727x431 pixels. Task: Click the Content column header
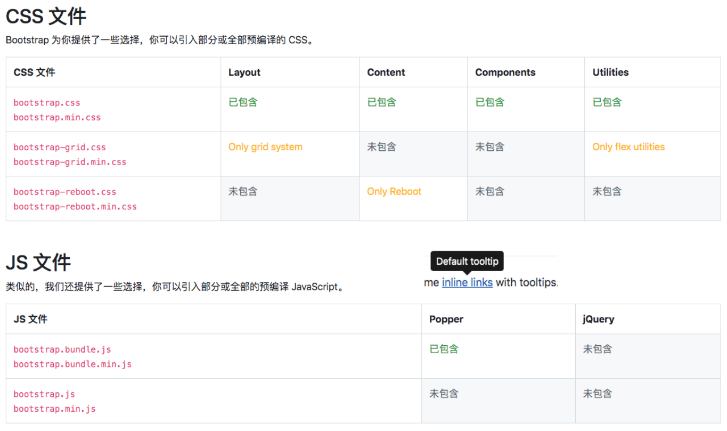386,72
